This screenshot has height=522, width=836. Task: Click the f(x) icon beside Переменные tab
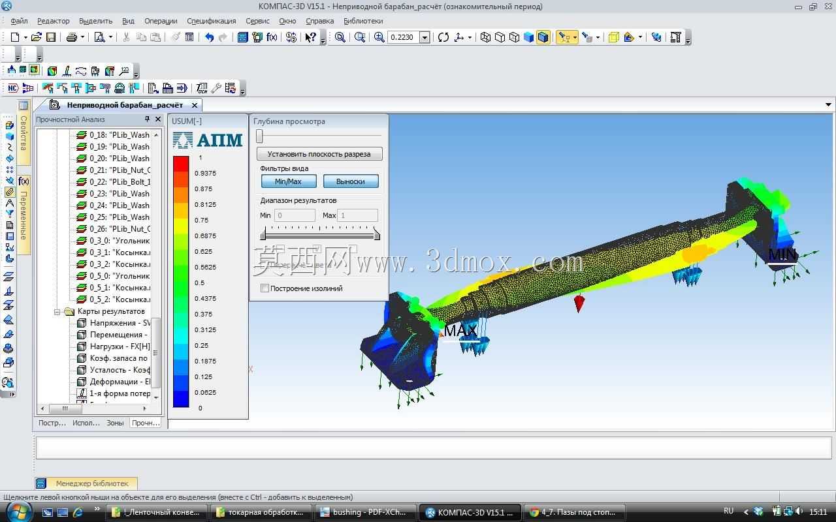[24, 181]
